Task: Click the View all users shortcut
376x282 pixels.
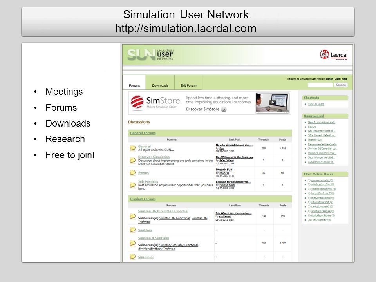Action: coord(316,104)
